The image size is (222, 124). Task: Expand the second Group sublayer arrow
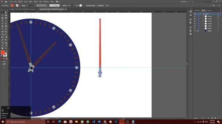coord(203,19)
